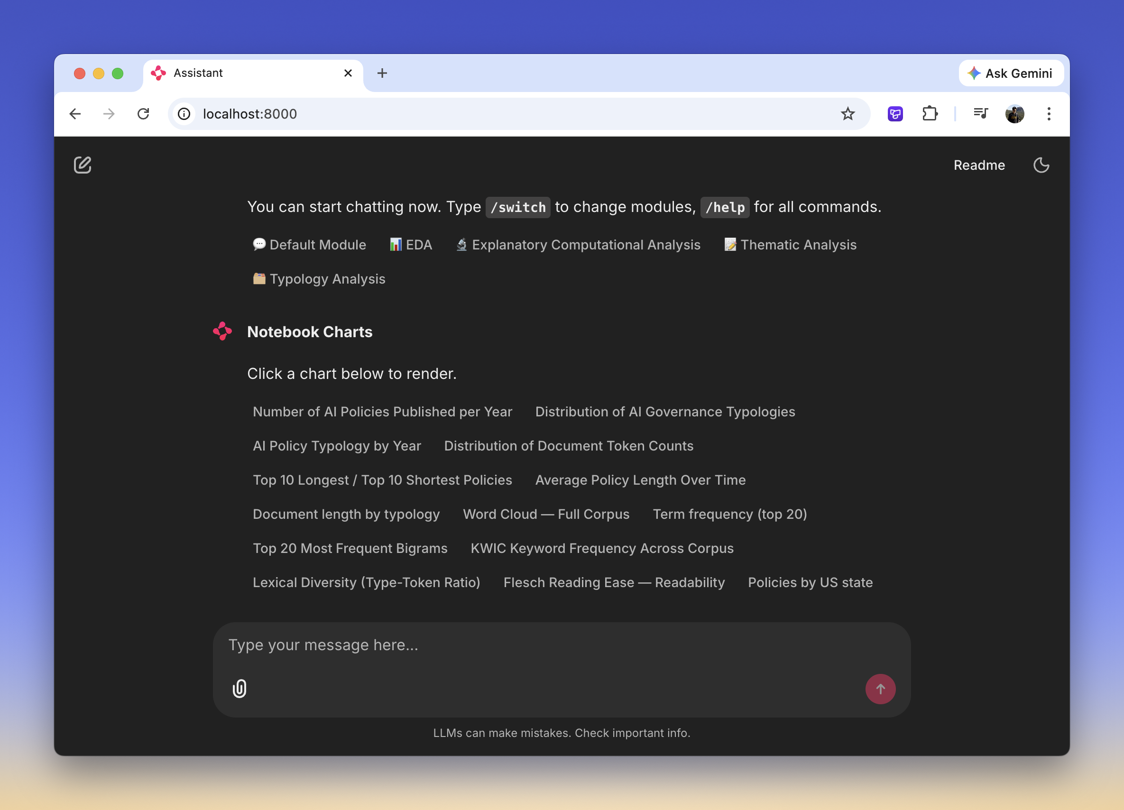Choose Typology Analysis module
The height and width of the screenshot is (810, 1124).
coord(319,279)
